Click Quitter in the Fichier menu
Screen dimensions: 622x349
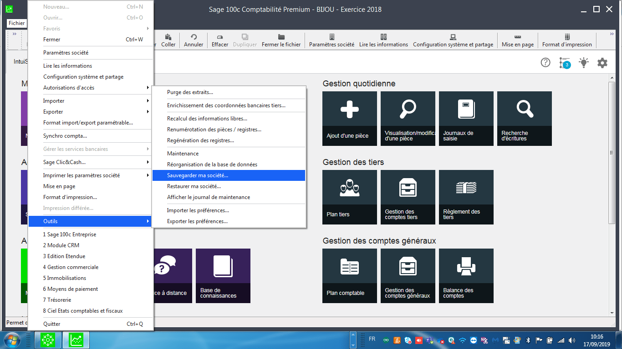91,324
